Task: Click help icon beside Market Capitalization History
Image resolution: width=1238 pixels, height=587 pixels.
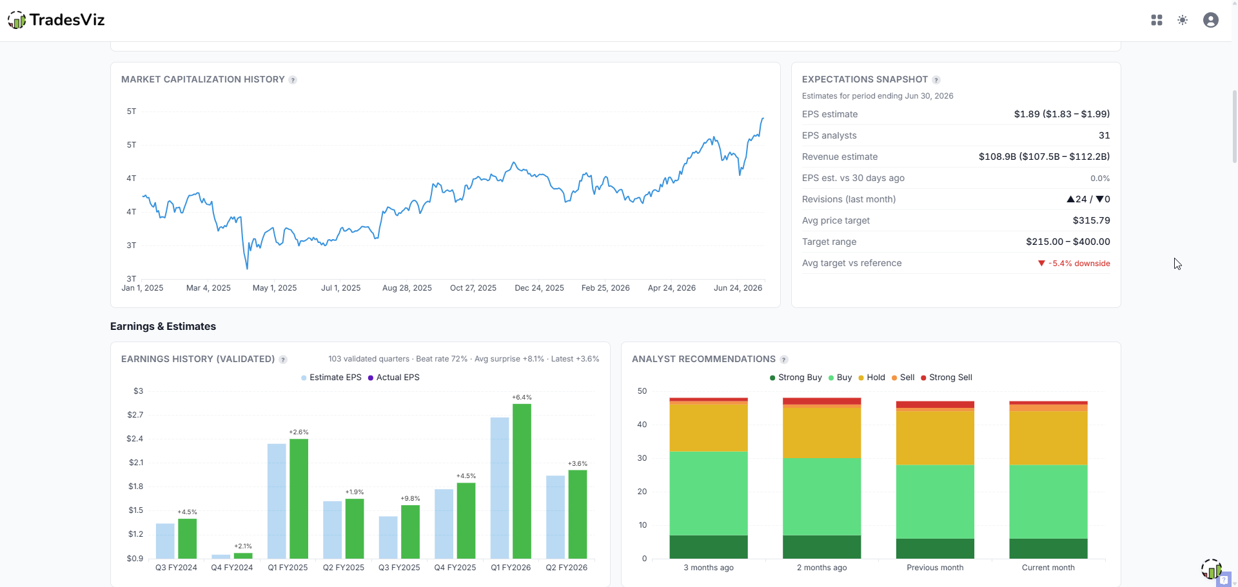Action: [x=293, y=80]
